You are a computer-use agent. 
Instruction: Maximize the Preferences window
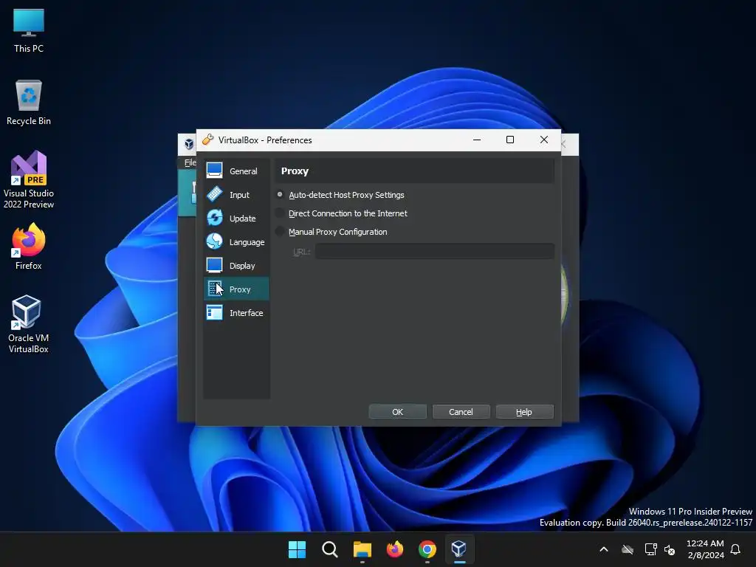pos(510,140)
